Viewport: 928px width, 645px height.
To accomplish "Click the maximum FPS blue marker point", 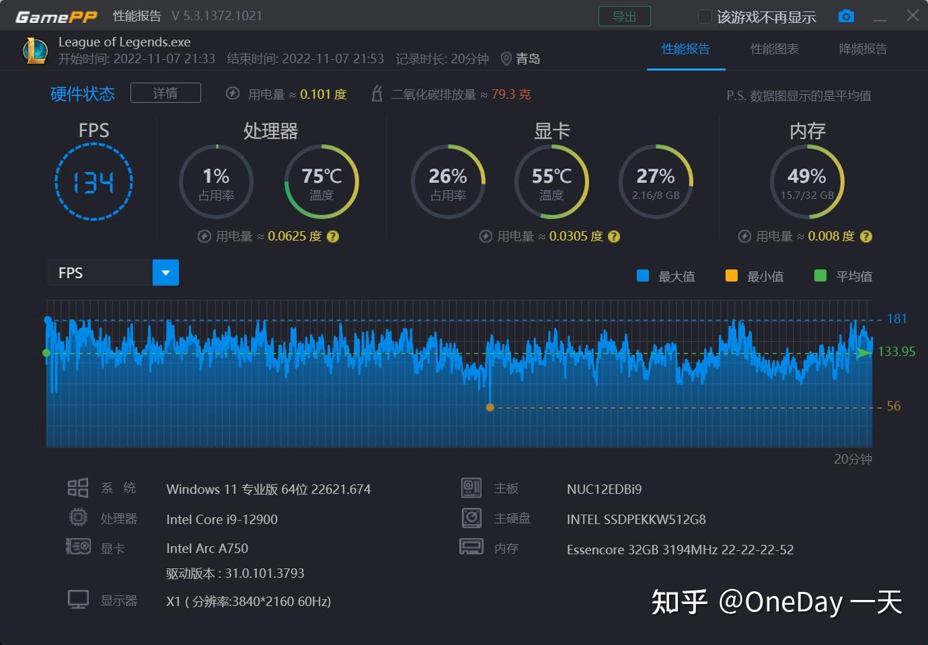I will click(x=48, y=320).
